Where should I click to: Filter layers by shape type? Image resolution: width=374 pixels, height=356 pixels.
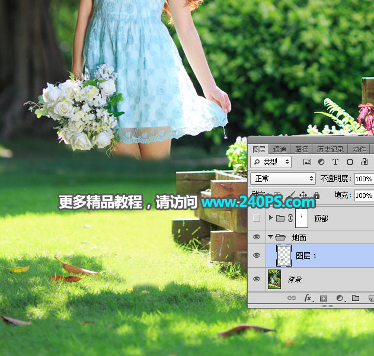350,162
